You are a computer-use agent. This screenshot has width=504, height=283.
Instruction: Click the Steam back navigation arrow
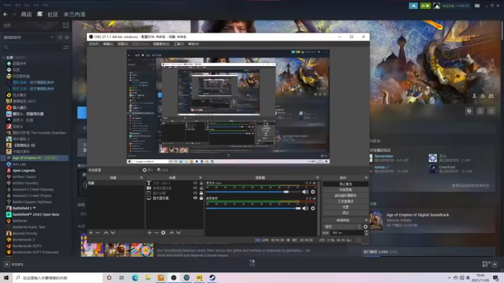coord(5,14)
